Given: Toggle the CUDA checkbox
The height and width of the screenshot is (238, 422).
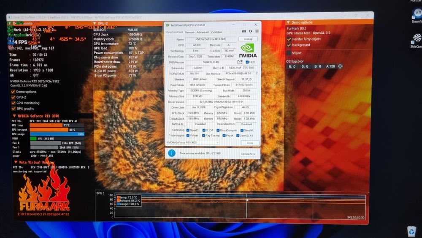Looking at the screenshot, I should (204, 131).
